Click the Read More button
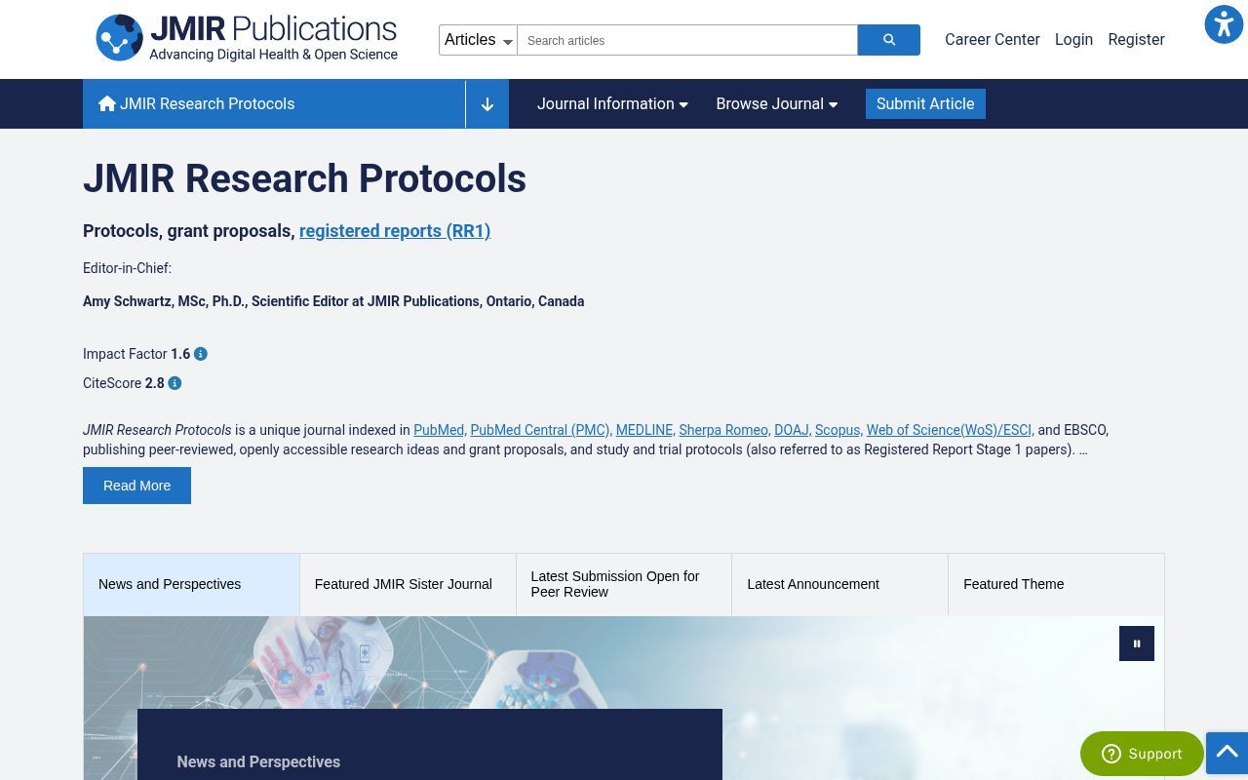The height and width of the screenshot is (780, 1248). tap(136, 486)
